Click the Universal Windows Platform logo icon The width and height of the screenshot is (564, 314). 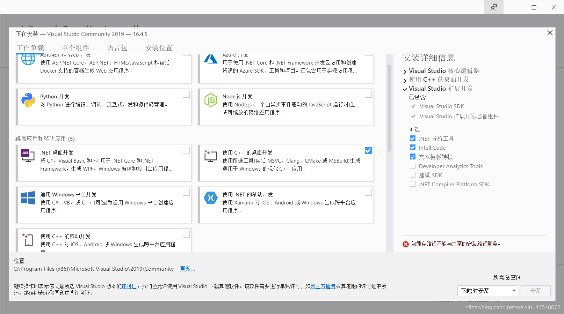[28, 198]
